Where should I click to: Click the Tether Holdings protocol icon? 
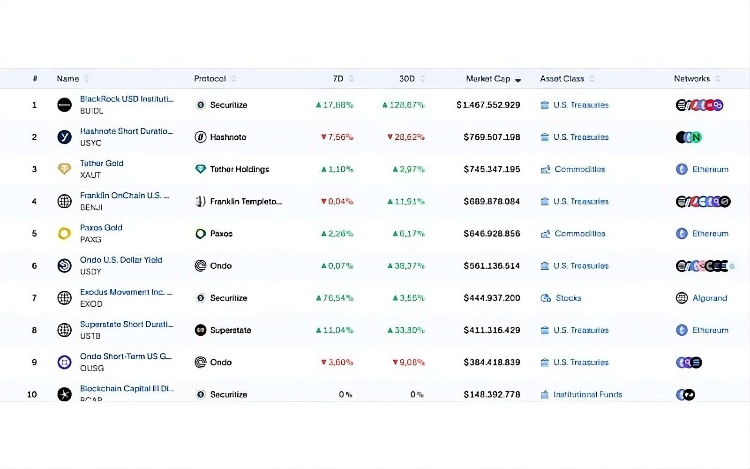click(201, 169)
